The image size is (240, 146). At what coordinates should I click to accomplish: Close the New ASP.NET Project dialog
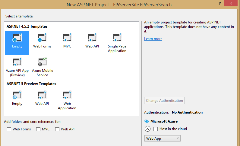tap(231, 3)
